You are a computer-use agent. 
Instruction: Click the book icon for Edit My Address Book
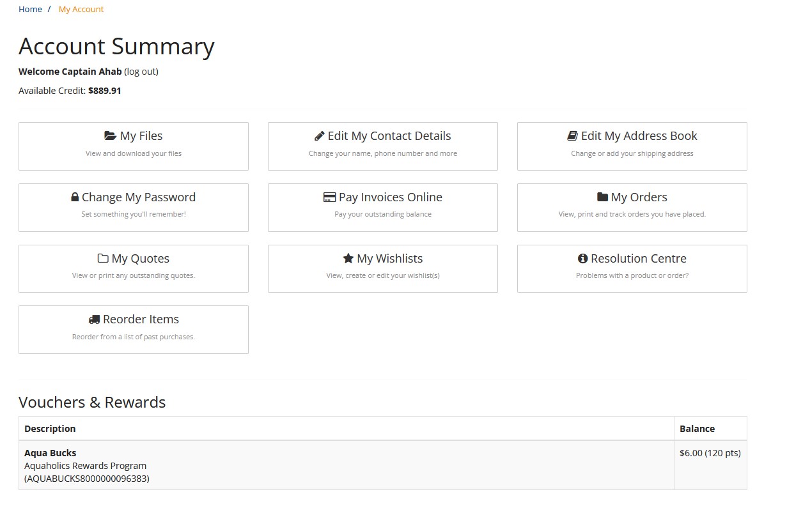[x=572, y=136]
